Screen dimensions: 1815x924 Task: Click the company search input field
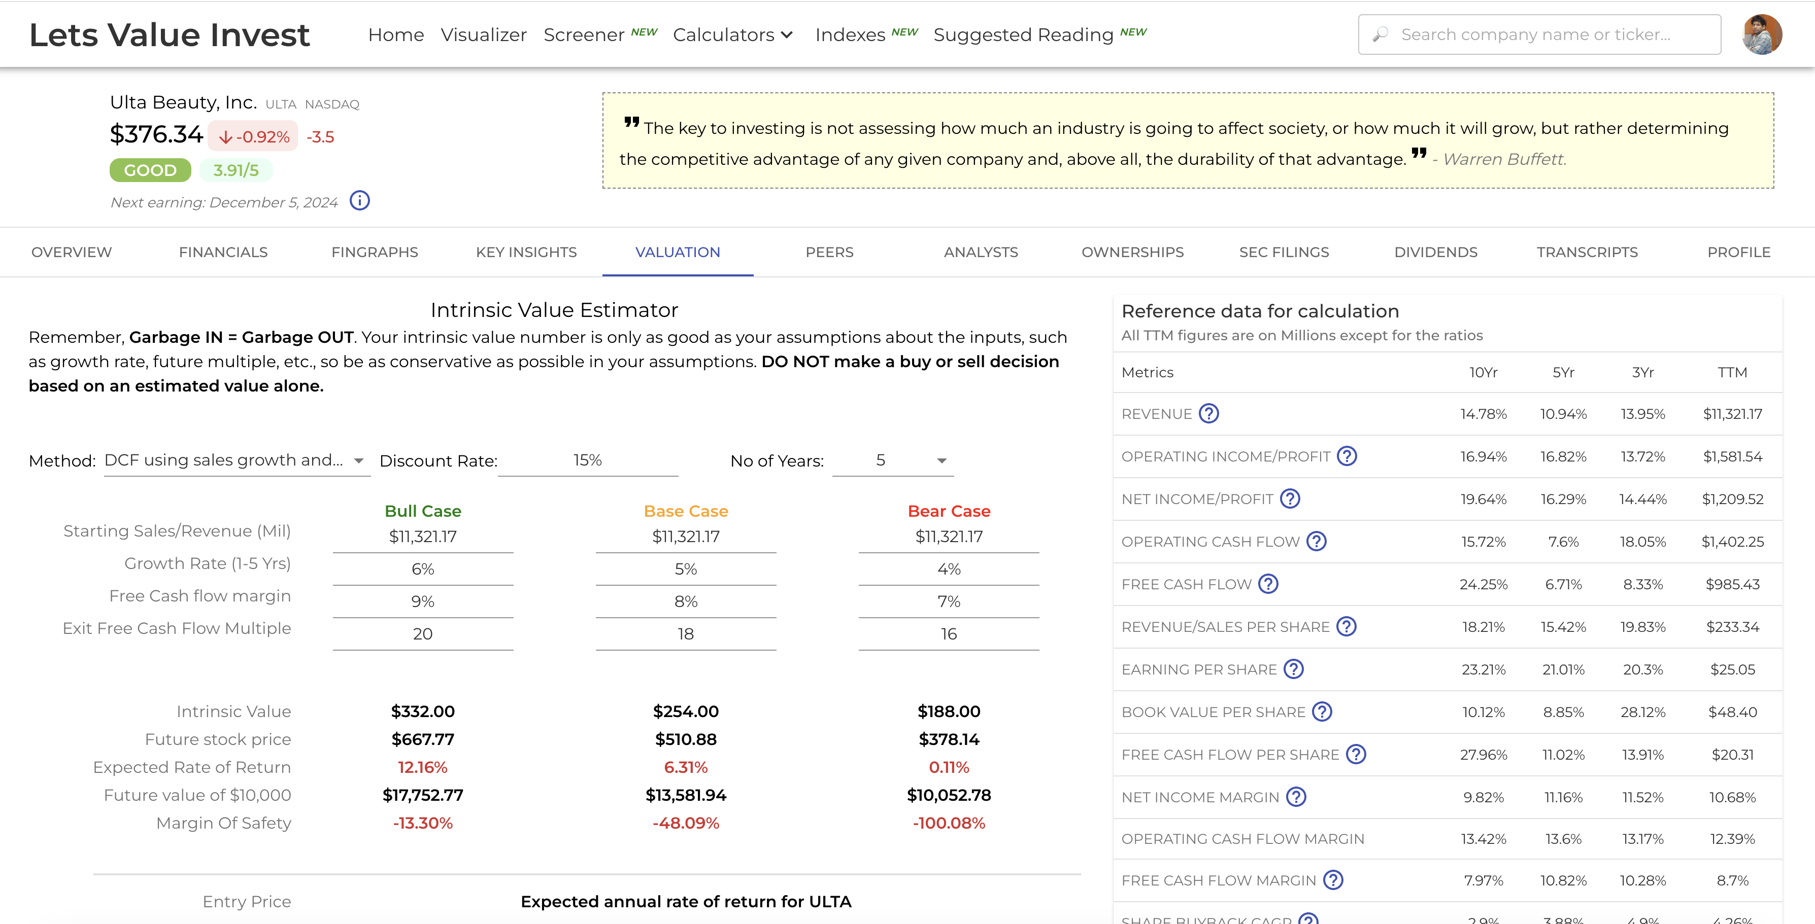click(x=1539, y=34)
